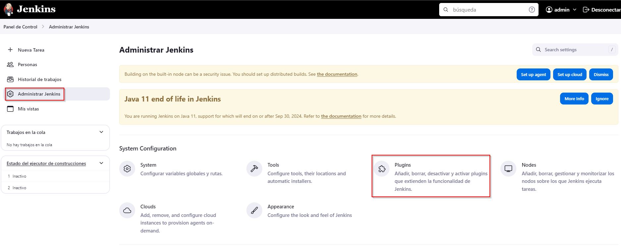Screen dimensions: 621x251
Task: Focus the Search settings field
Action: (x=575, y=50)
